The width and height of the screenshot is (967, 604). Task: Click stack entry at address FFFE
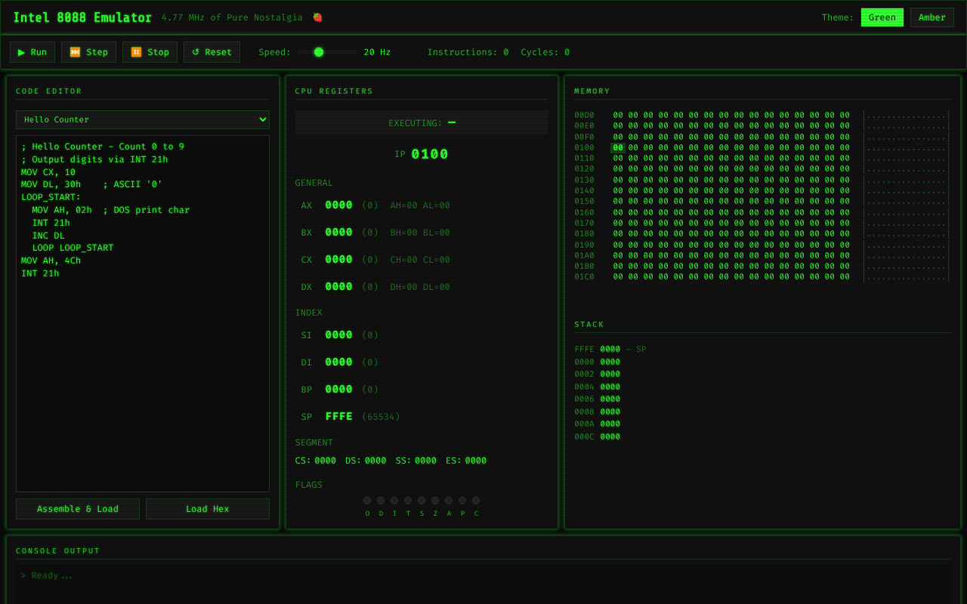tap(610, 350)
